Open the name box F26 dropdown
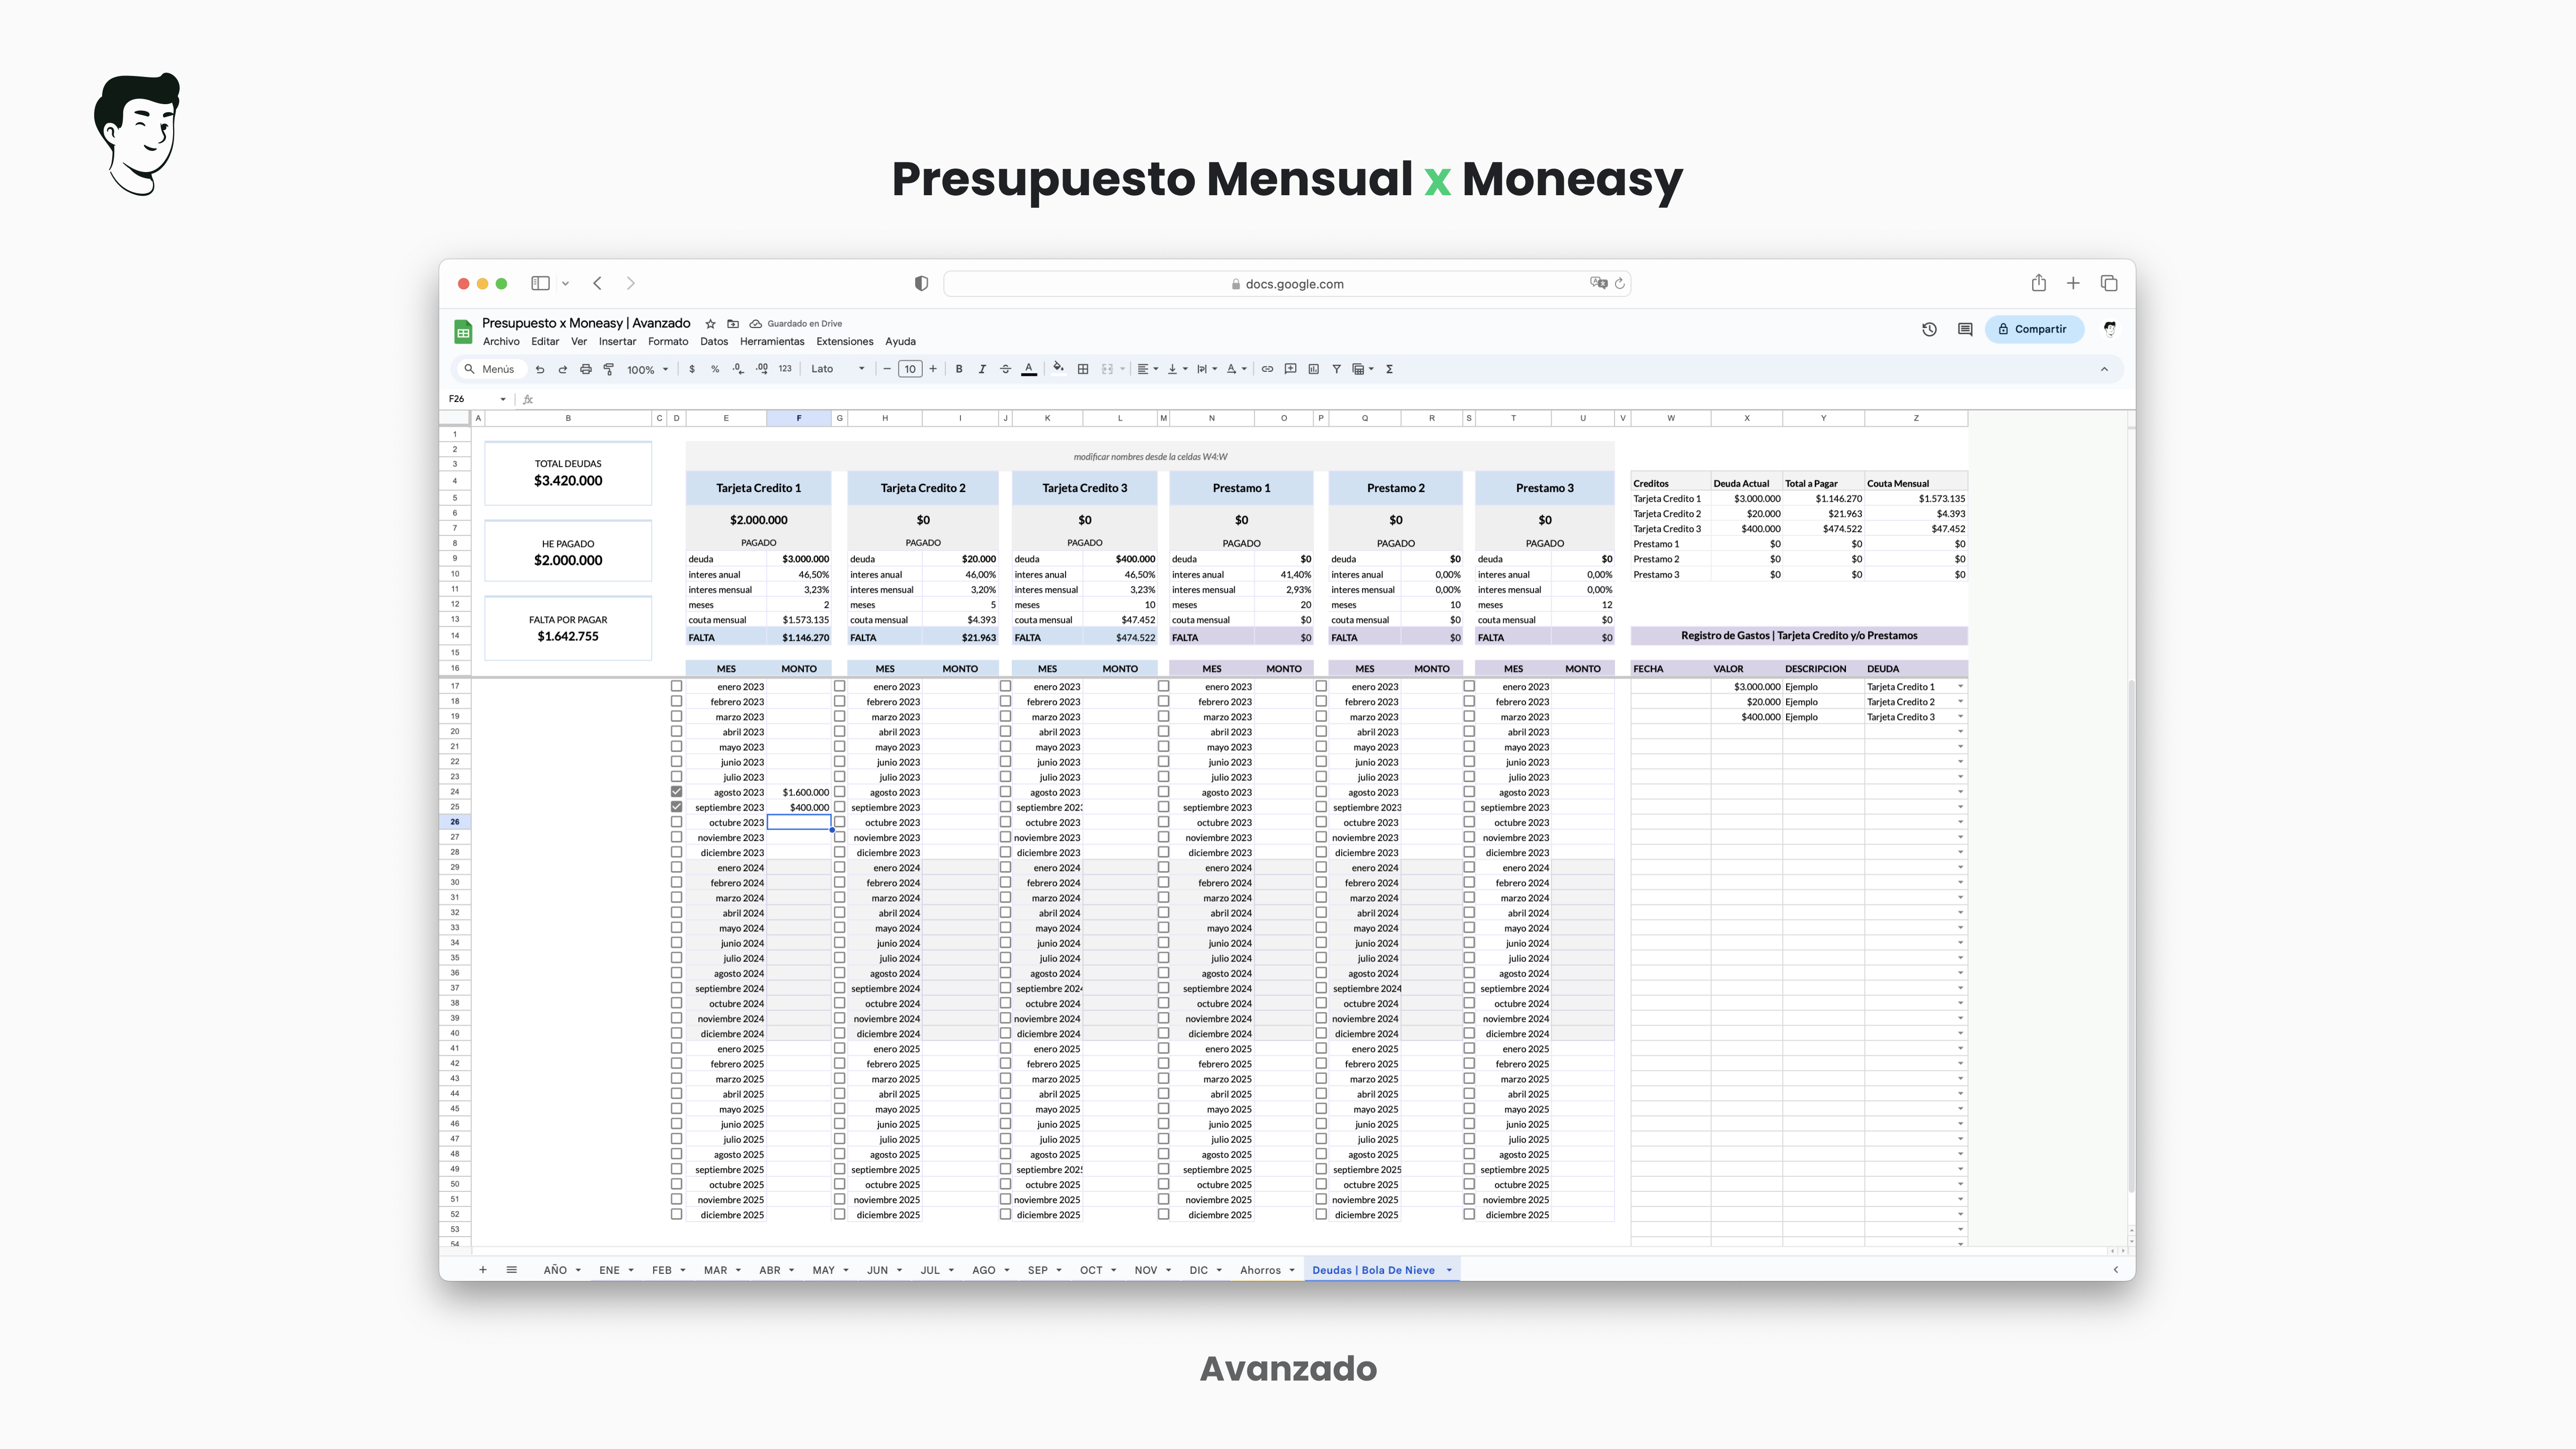This screenshot has height=1449, width=2576. click(503, 399)
